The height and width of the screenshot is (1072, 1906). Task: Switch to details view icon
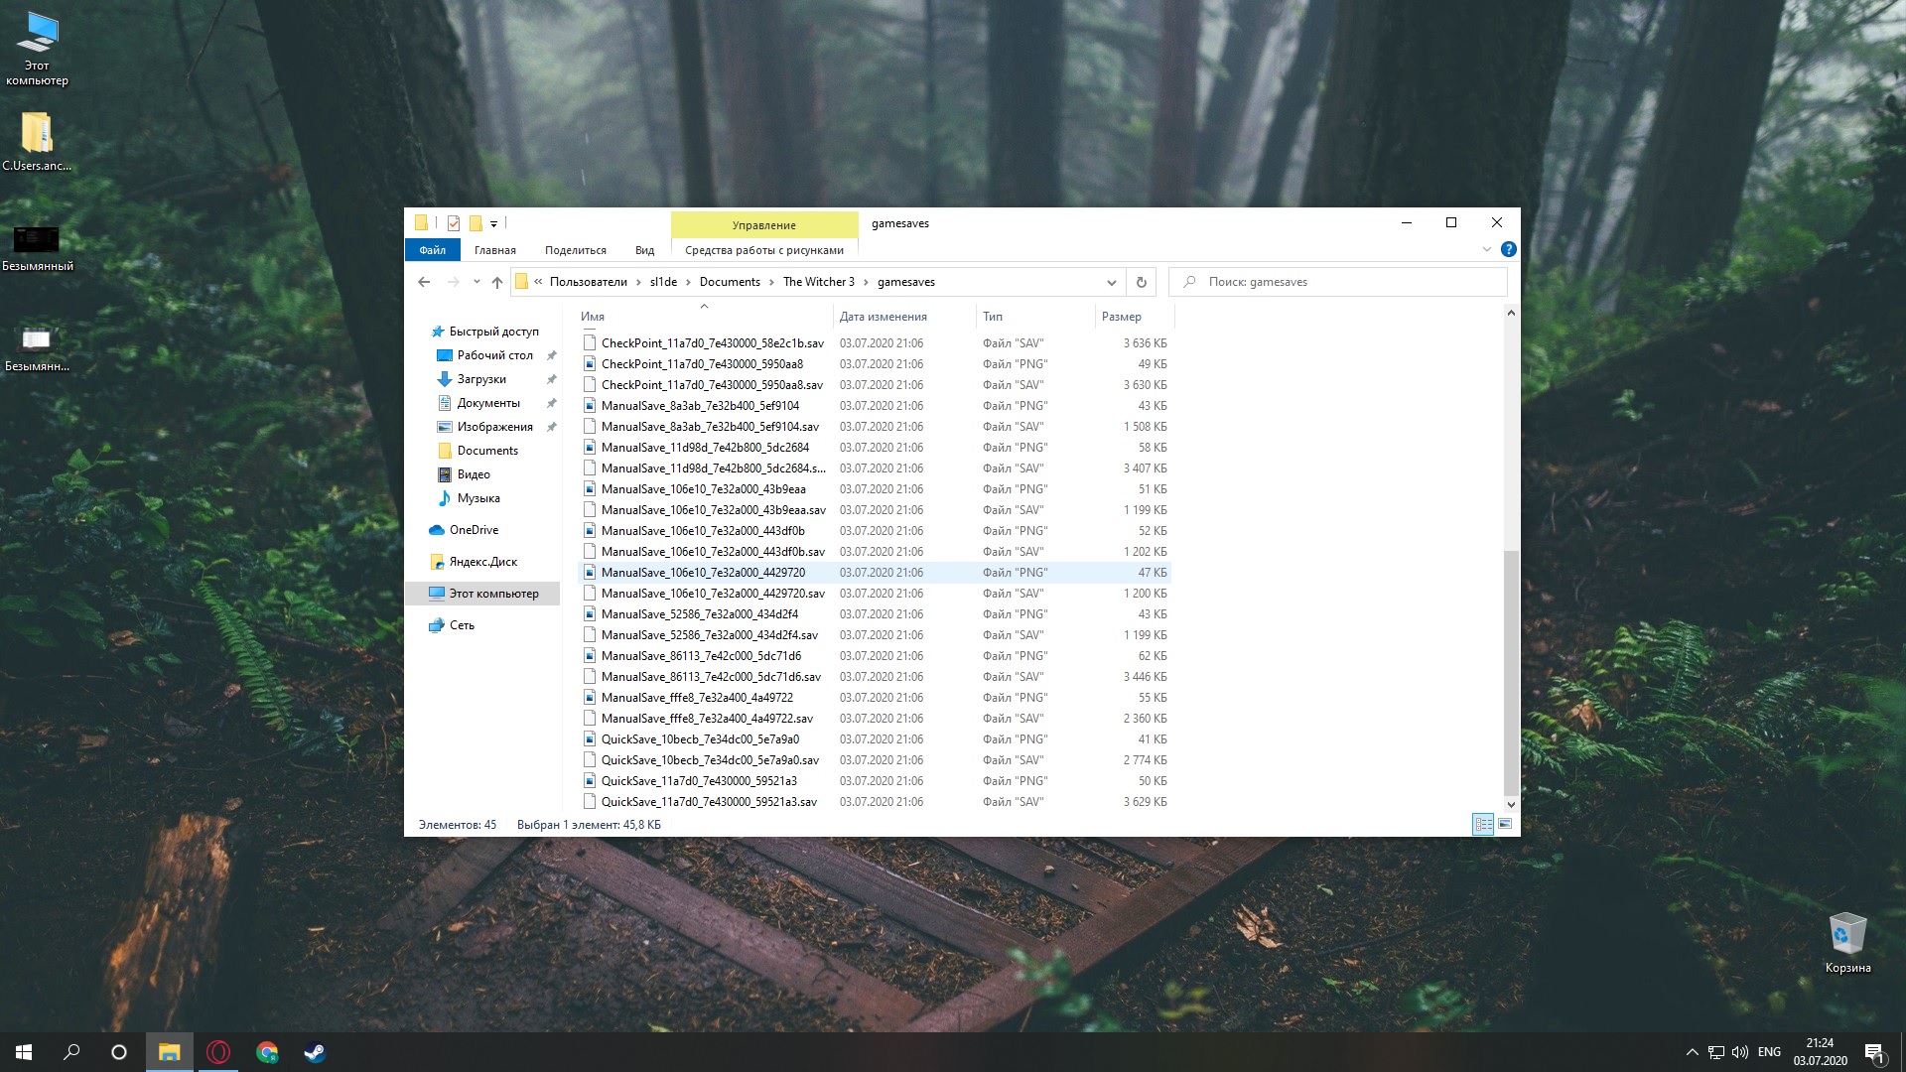pyautogui.click(x=1483, y=824)
